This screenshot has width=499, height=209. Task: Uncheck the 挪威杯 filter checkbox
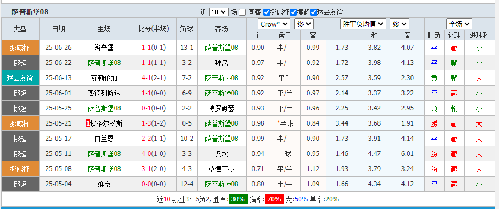[x=267, y=12]
